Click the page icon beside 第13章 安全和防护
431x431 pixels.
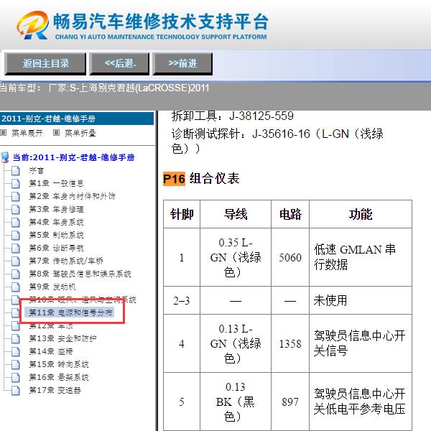16,338
